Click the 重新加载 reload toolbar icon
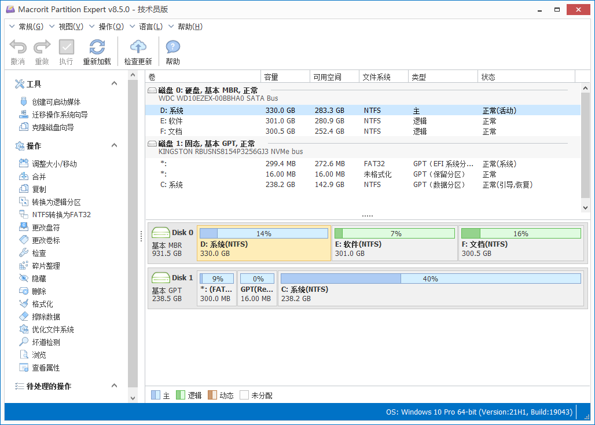Viewport: 595px width, 425px height. pos(97,47)
